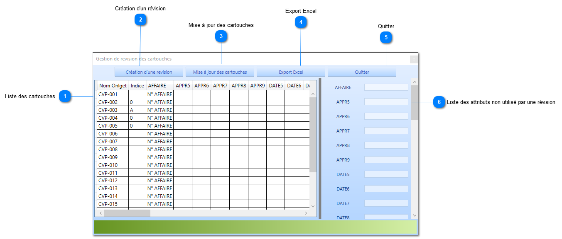This screenshot has width=562, height=239.
Task: Click the green progress bar at bottom
Action: tap(255, 227)
